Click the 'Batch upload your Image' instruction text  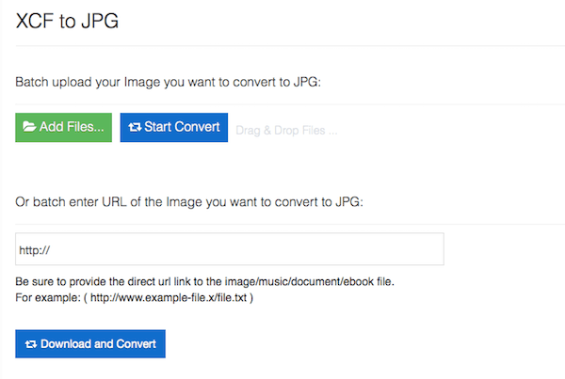pyautogui.click(x=168, y=82)
